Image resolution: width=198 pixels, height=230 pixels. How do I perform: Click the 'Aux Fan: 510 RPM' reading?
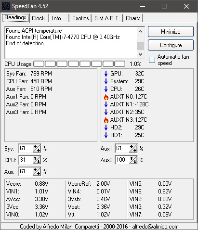29,89
